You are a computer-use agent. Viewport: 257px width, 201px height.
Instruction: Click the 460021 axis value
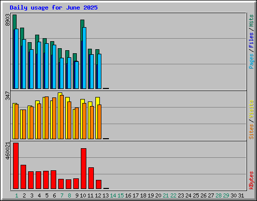click(8, 151)
